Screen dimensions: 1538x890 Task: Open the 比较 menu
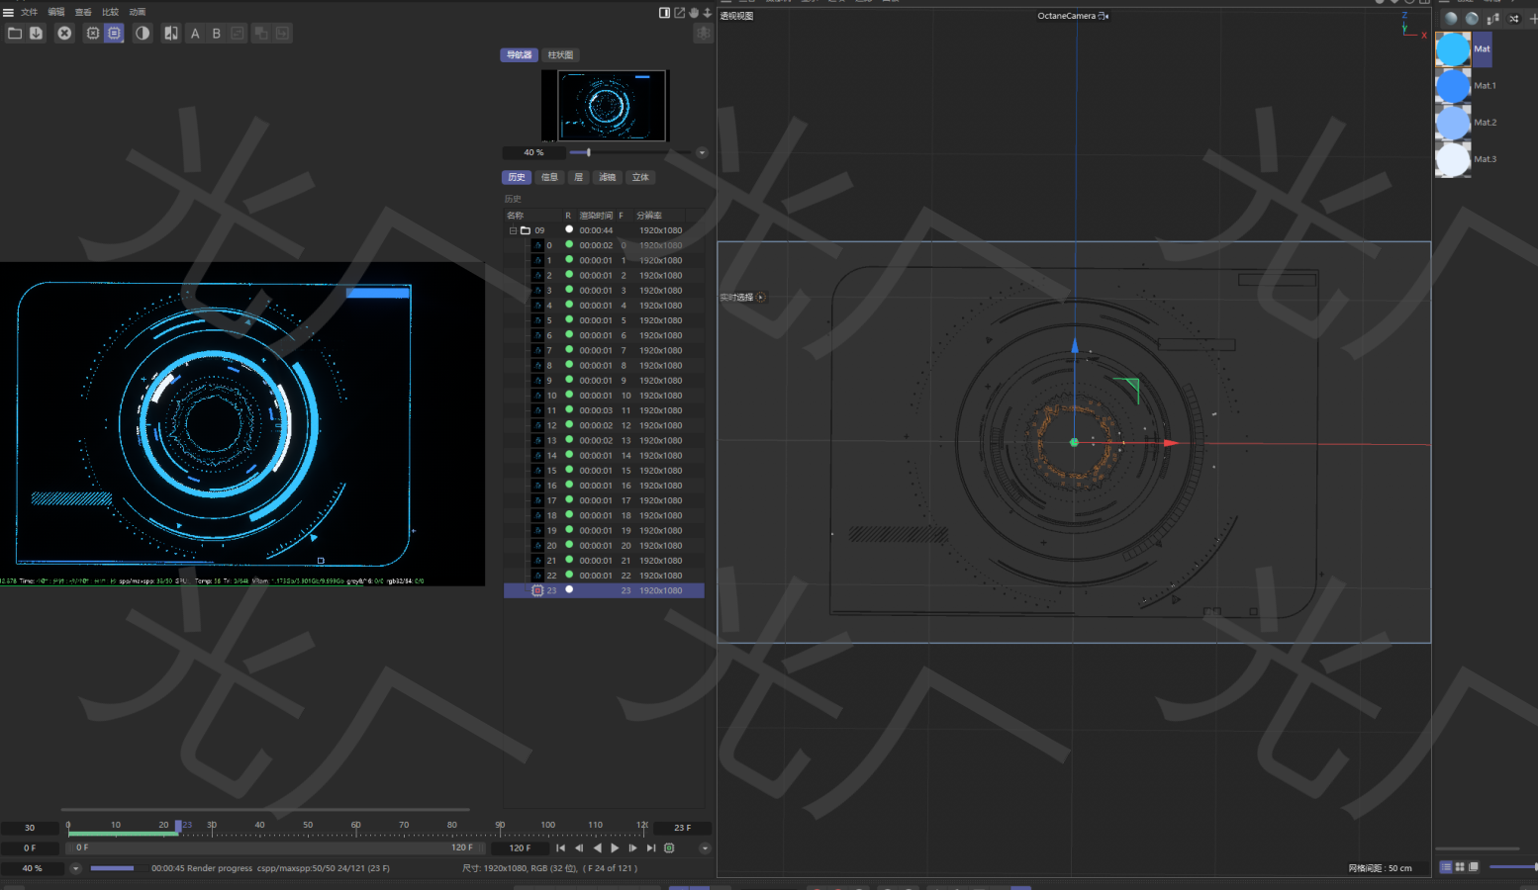pos(110,13)
